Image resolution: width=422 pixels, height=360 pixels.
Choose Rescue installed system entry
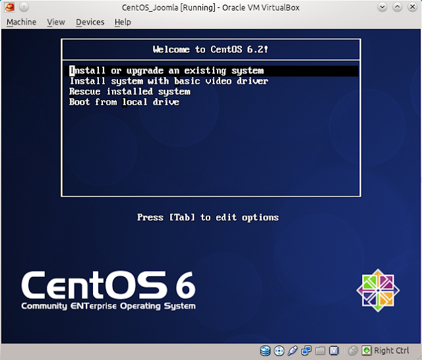coord(130,92)
